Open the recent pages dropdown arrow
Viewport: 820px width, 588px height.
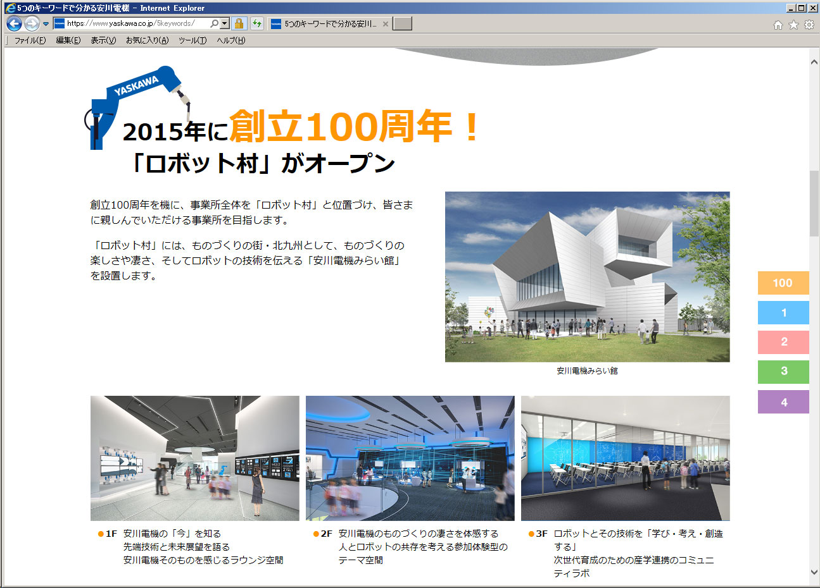pos(46,24)
